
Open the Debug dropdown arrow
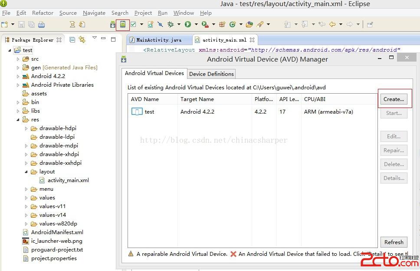pyautogui.click(x=179, y=24)
